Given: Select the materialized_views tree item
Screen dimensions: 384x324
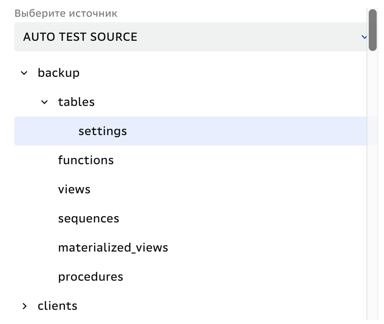Looking at the screenshot, I should click(113, 248).
